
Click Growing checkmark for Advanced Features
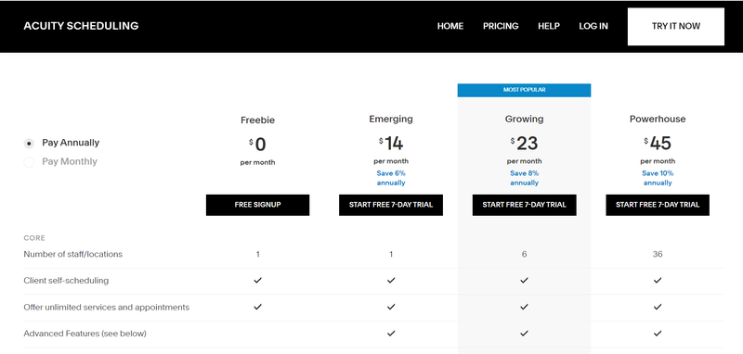(x=524, y=334)
